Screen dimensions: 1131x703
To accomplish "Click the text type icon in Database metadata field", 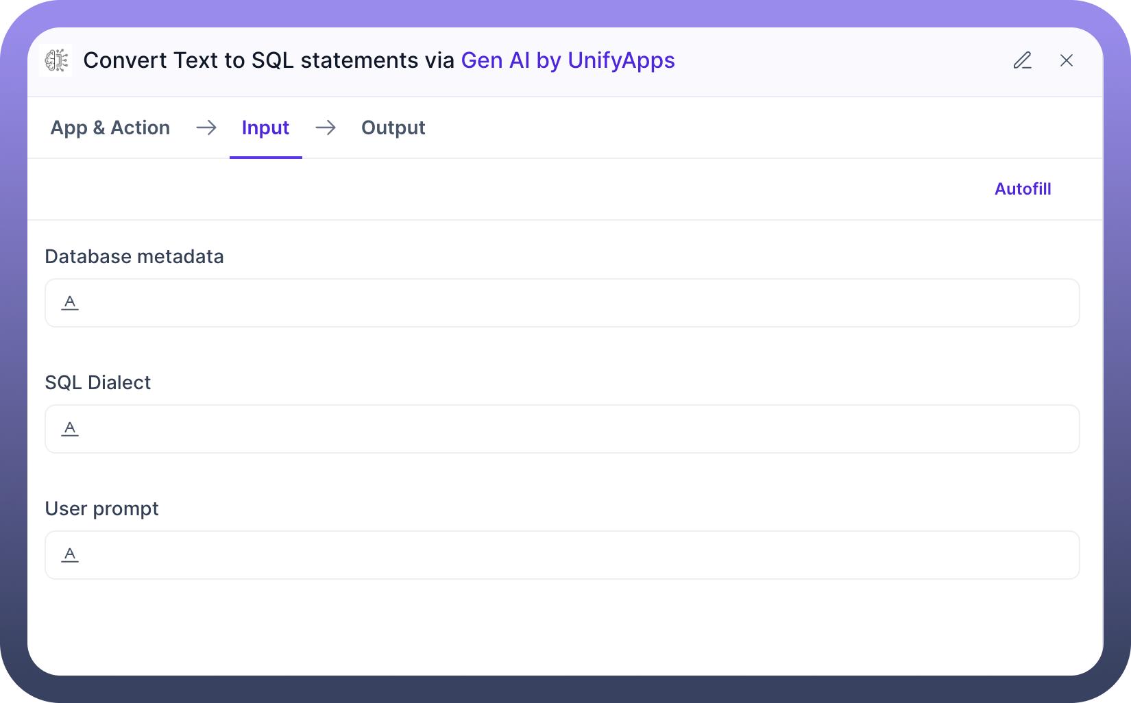I will point(70,303).
